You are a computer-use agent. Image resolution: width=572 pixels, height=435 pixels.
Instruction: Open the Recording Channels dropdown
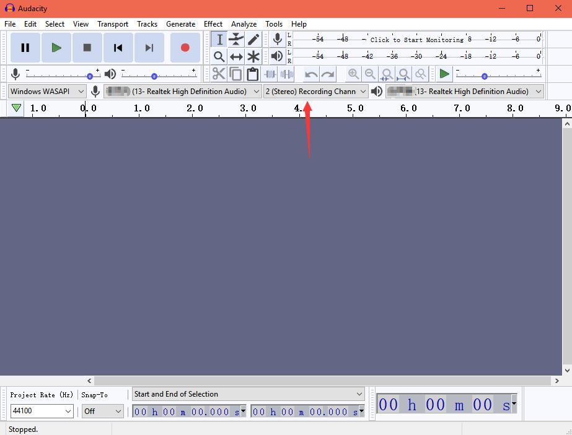point(315,92)
